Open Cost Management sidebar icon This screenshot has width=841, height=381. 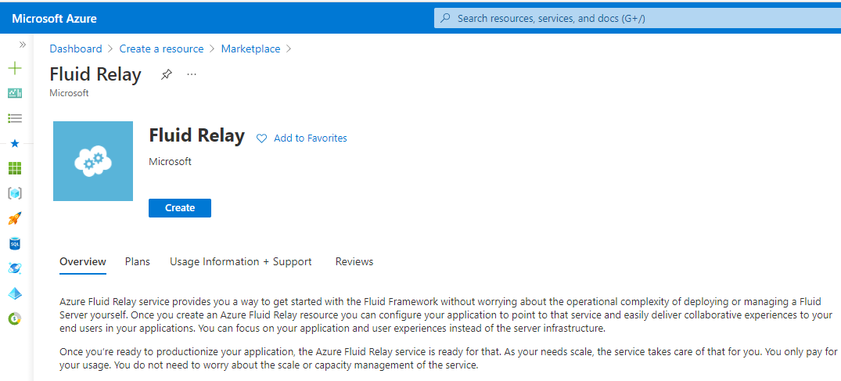click(15, 318)
